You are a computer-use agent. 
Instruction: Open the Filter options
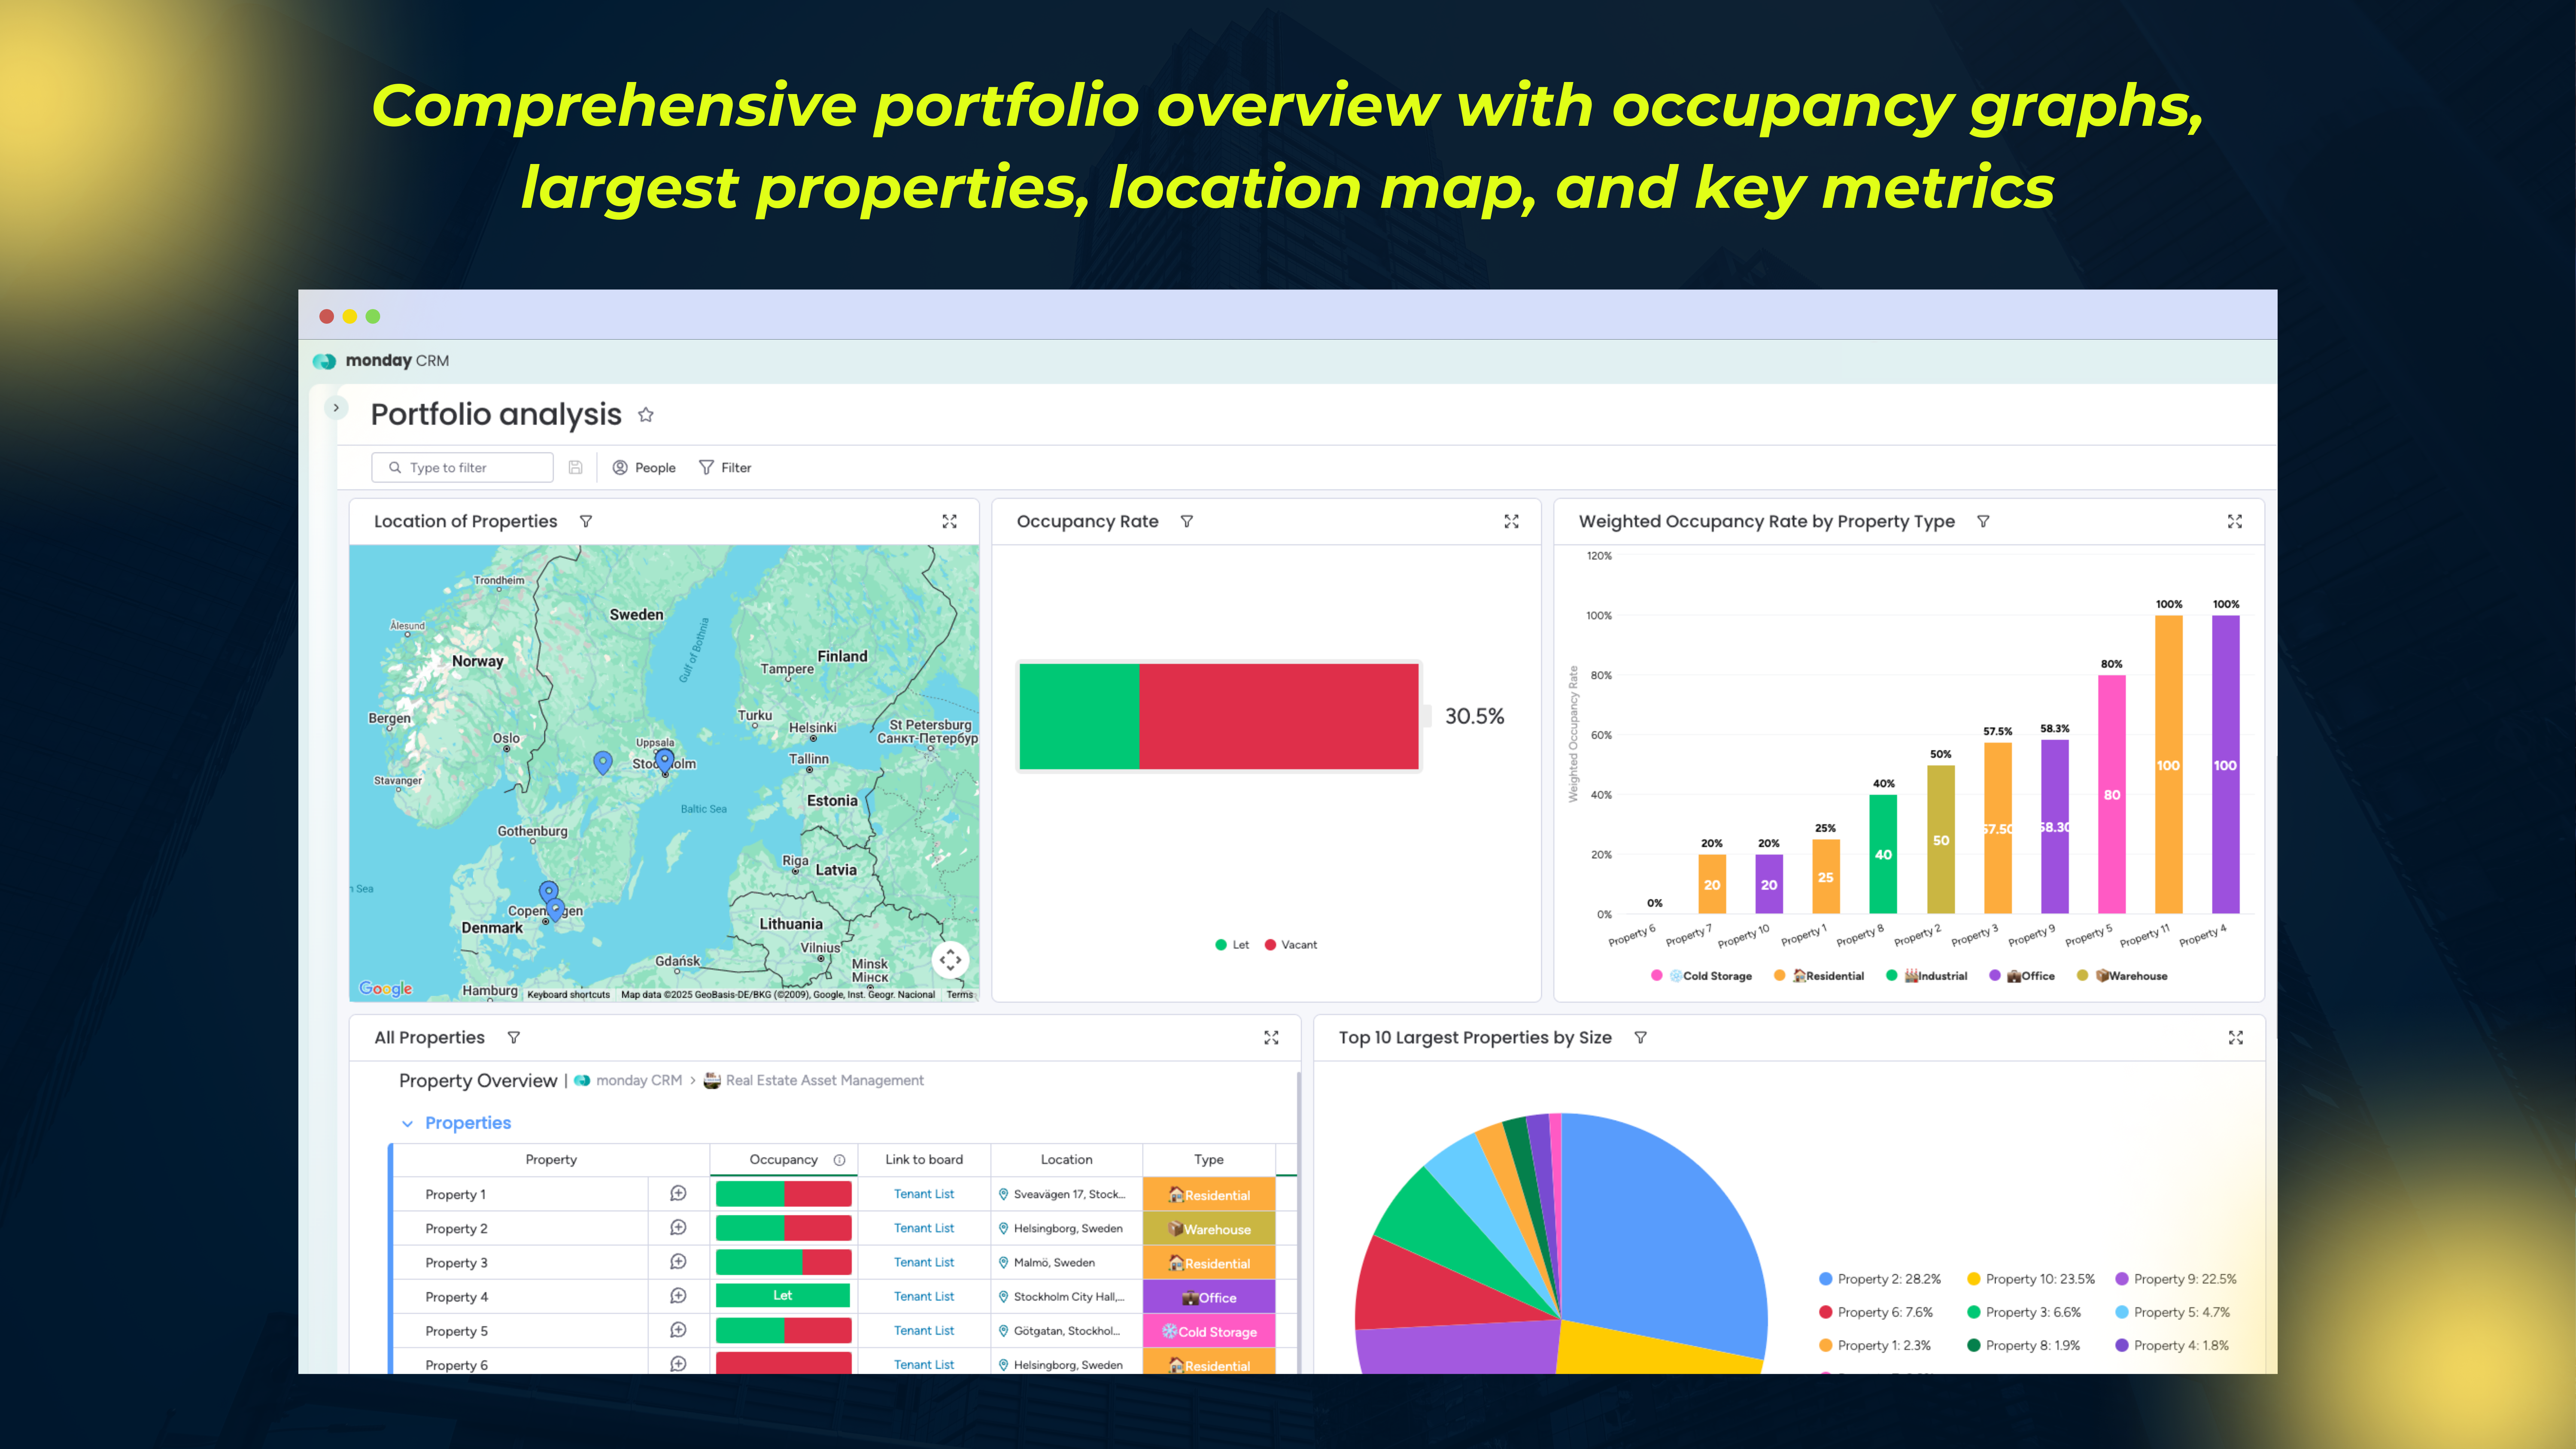point(725,467)
